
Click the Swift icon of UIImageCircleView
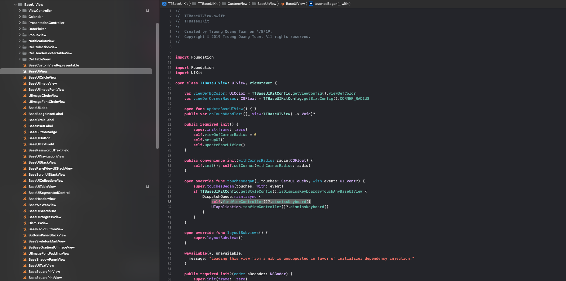coord(25,96)
